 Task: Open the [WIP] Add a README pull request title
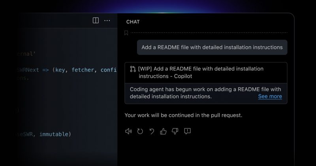pos(201,72)
